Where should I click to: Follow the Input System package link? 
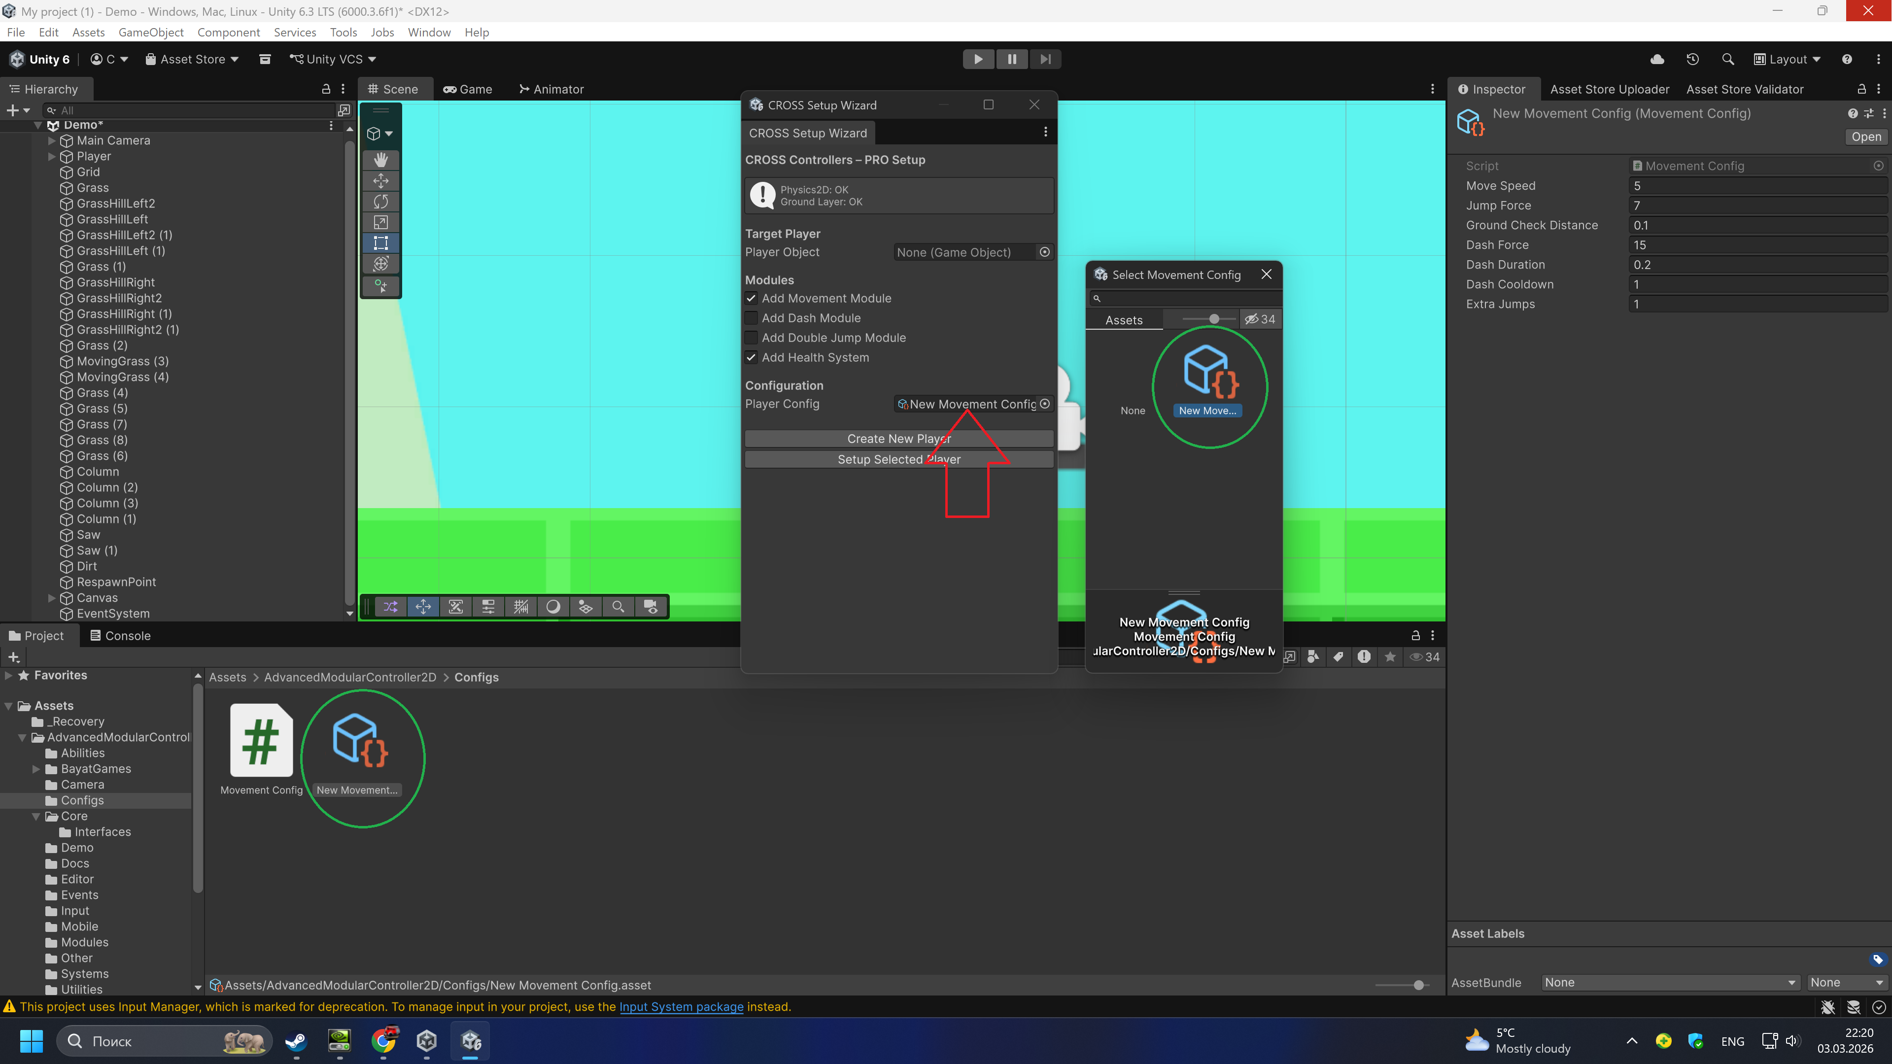(681, 1007)
